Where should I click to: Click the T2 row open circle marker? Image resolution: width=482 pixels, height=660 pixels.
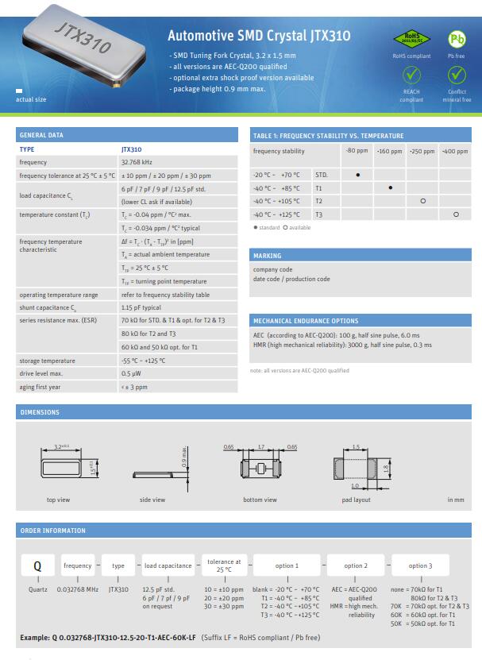pyautogui.click(x=422, y=201)
